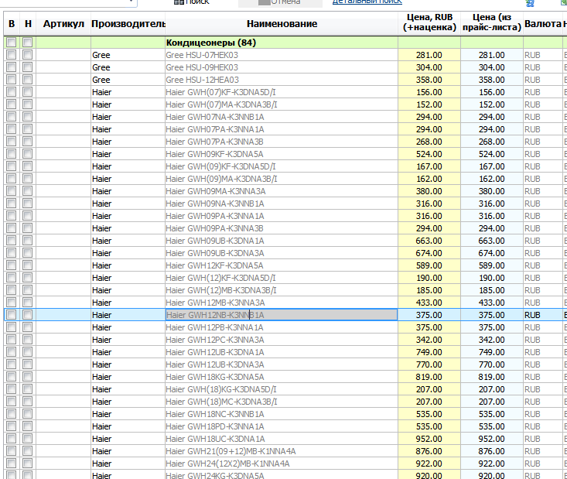Open the Детальный поиск link
This screenshot has height=479, width=567.
pos(367,2)
